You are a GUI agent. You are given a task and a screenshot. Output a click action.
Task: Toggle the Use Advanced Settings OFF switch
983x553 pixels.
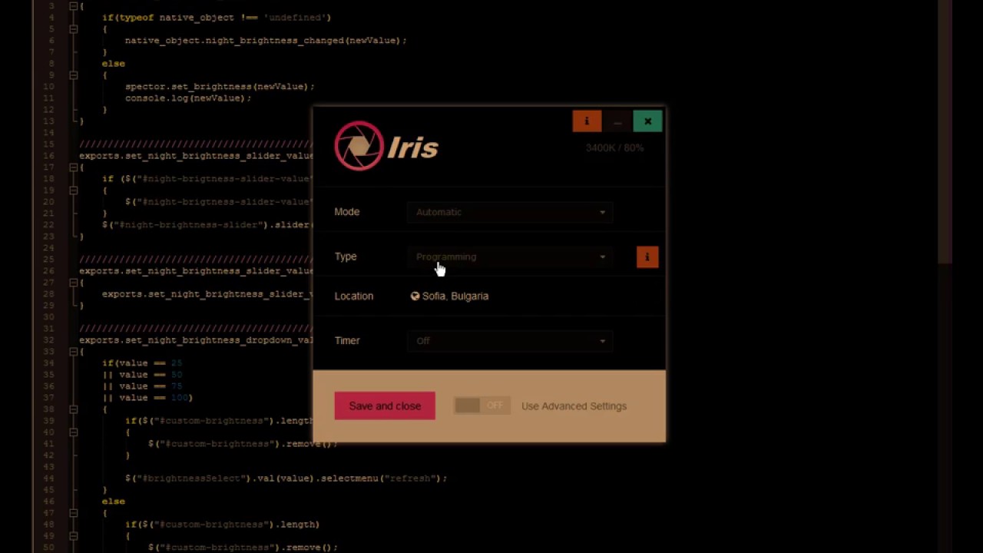[x=482, y=406]
